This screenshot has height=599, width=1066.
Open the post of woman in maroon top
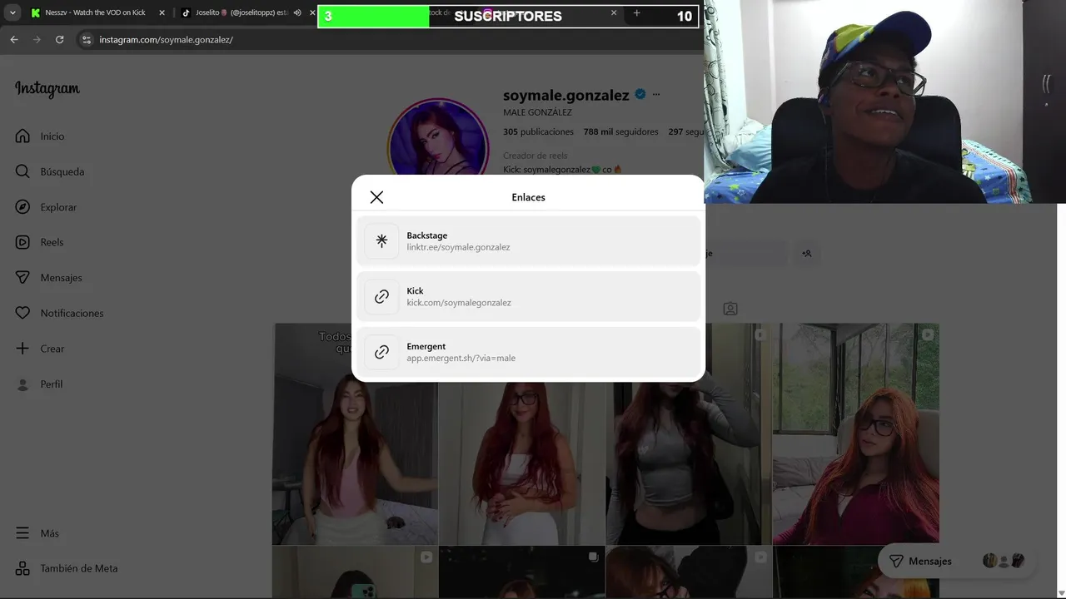coord(855,433)
